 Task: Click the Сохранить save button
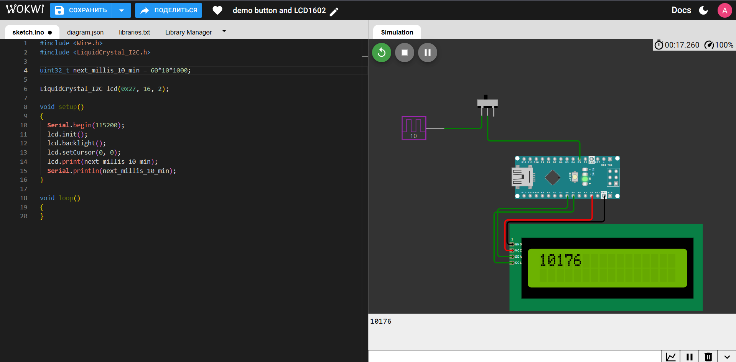pyautogui.click(x=81, y=10)
